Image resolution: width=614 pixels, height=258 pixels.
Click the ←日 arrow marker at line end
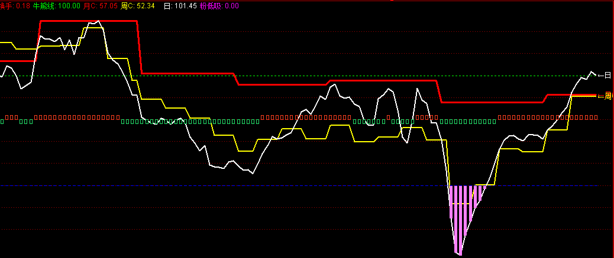[604, 76]
